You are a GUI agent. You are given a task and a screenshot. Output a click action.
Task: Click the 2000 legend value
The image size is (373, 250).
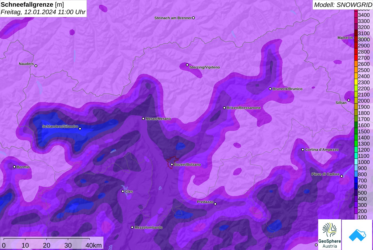[364, 101]
